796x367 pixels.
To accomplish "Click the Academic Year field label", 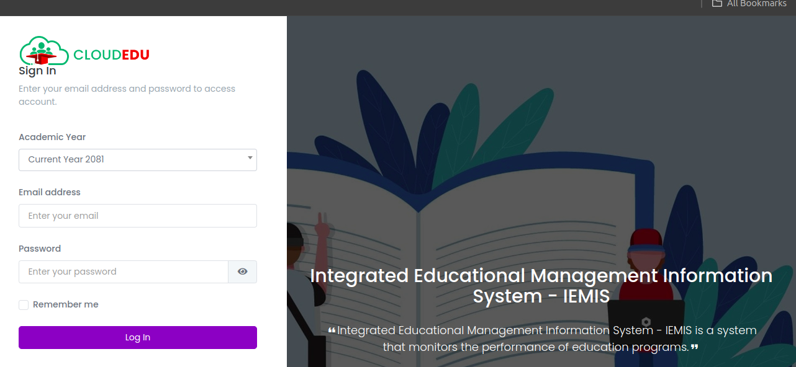I will tap(52, 137).
